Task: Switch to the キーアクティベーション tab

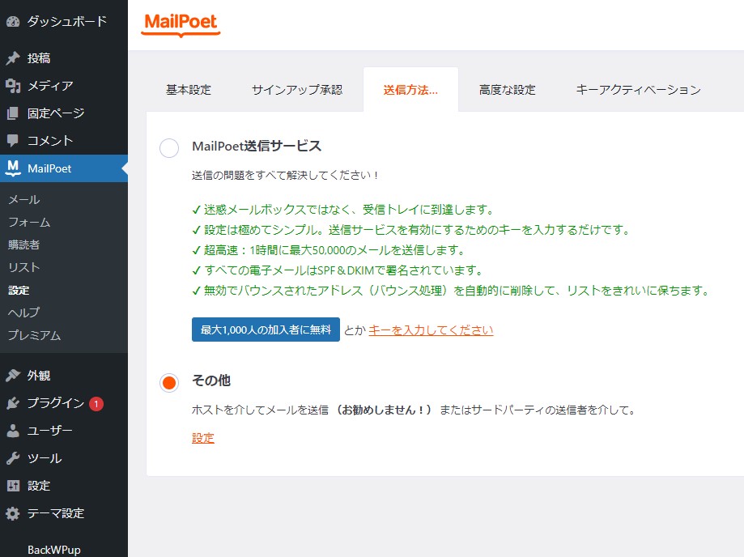Action: click(x=638, y=90)
